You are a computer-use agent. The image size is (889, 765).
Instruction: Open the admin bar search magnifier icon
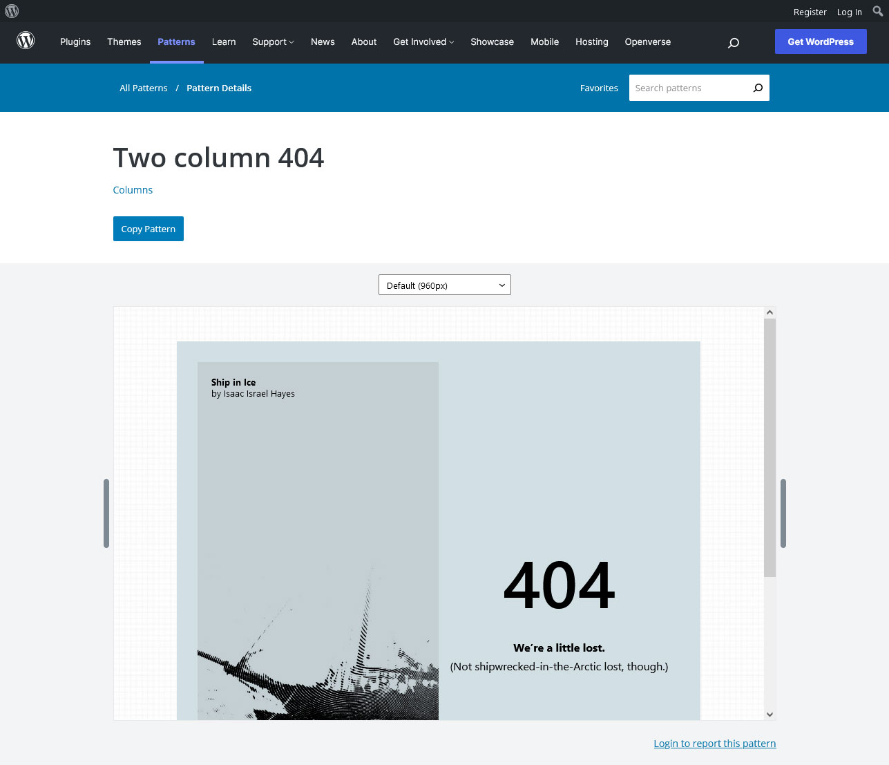pos(878,11)
